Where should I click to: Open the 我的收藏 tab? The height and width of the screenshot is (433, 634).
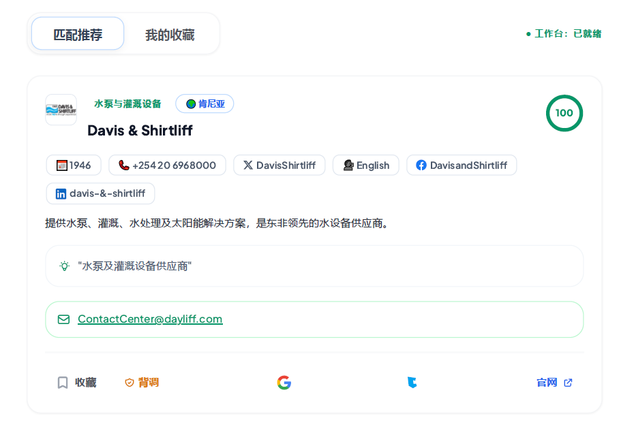tap(170, 35)
